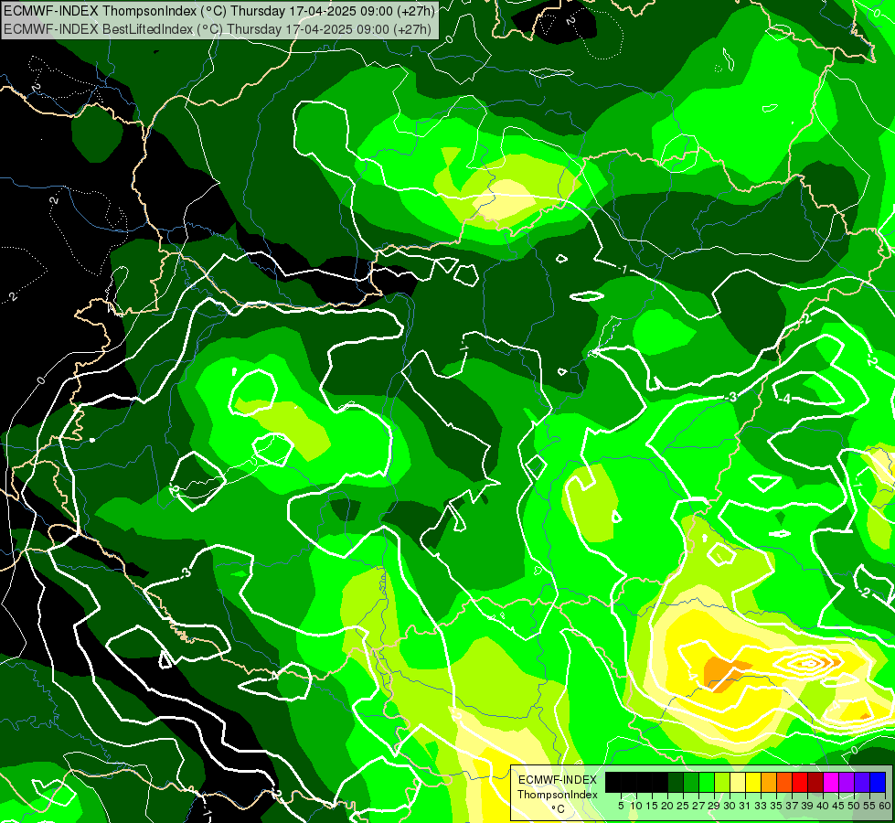Select the pale yellow 30–31 legend swatch

[x=738, y=782]
